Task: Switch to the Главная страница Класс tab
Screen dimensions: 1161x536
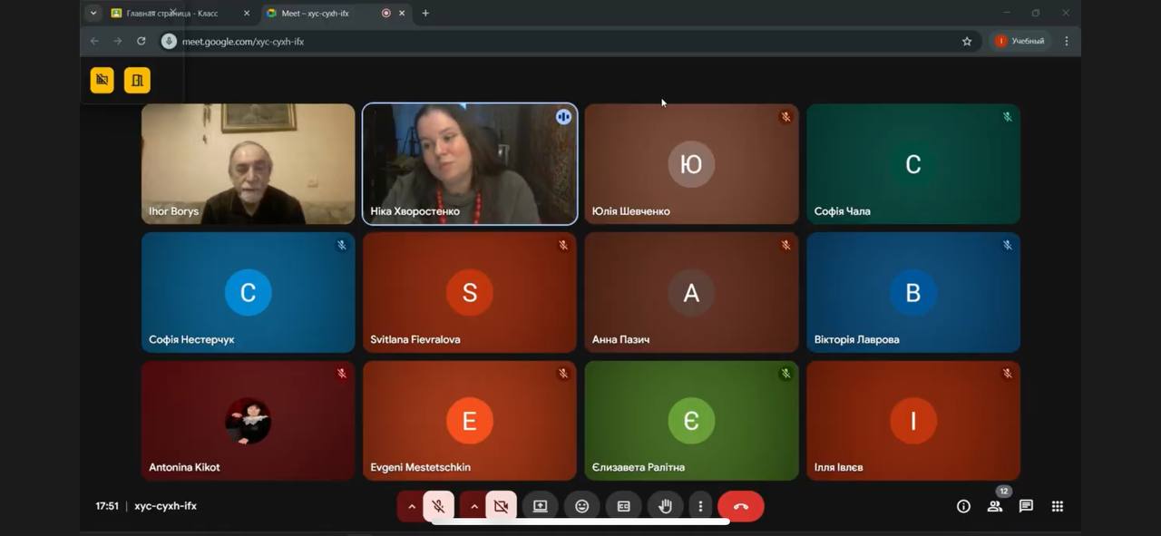Action: tap(172, 14)
